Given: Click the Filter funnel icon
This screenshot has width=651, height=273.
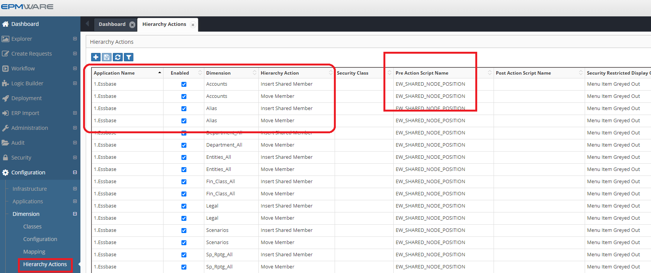Looking at the screenshot, I should point(129,57).
